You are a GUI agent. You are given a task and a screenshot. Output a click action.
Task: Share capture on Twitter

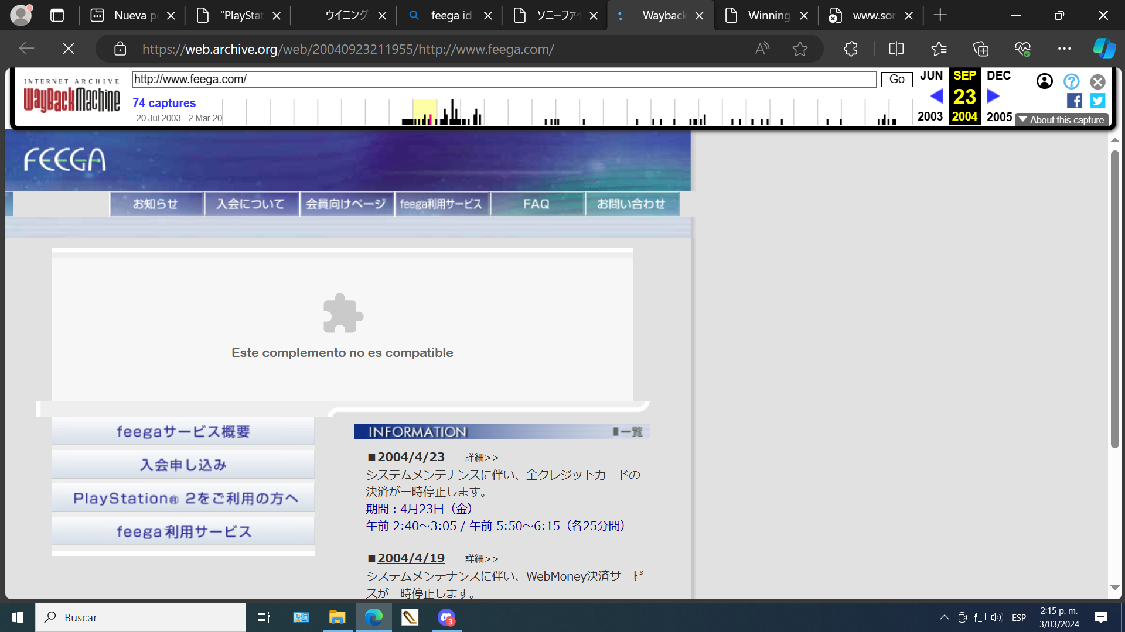(1098, 101)
